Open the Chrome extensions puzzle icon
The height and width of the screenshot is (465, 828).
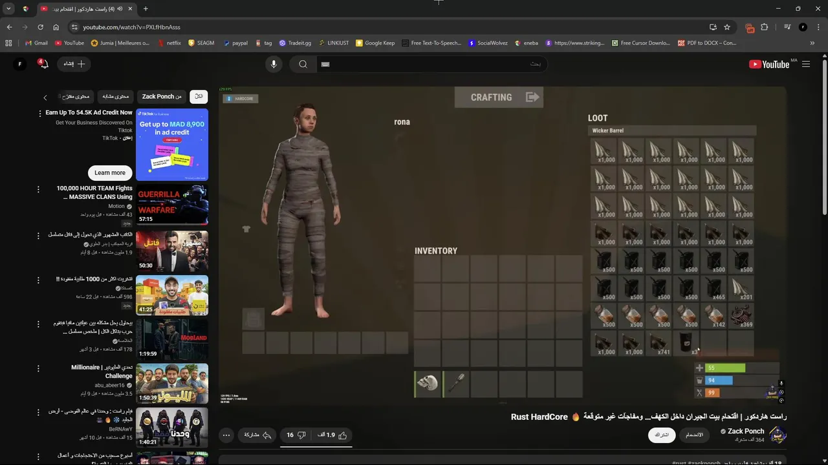765,27
